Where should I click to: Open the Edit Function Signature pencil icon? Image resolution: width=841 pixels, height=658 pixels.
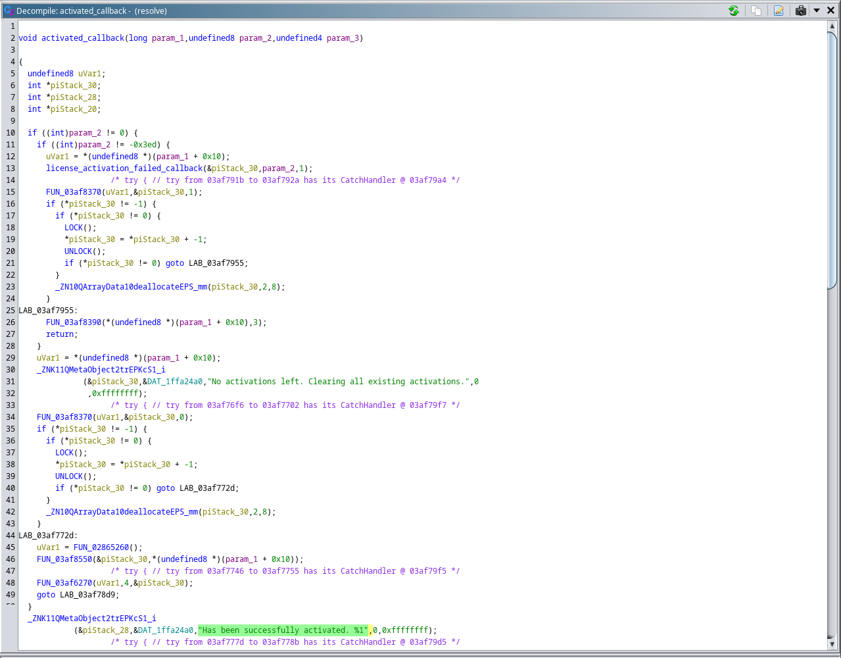(x=779, y=11)
